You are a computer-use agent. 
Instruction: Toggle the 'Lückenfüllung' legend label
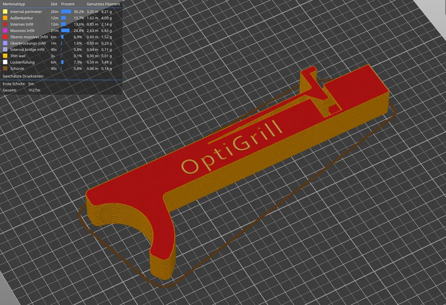pos(22,62)
